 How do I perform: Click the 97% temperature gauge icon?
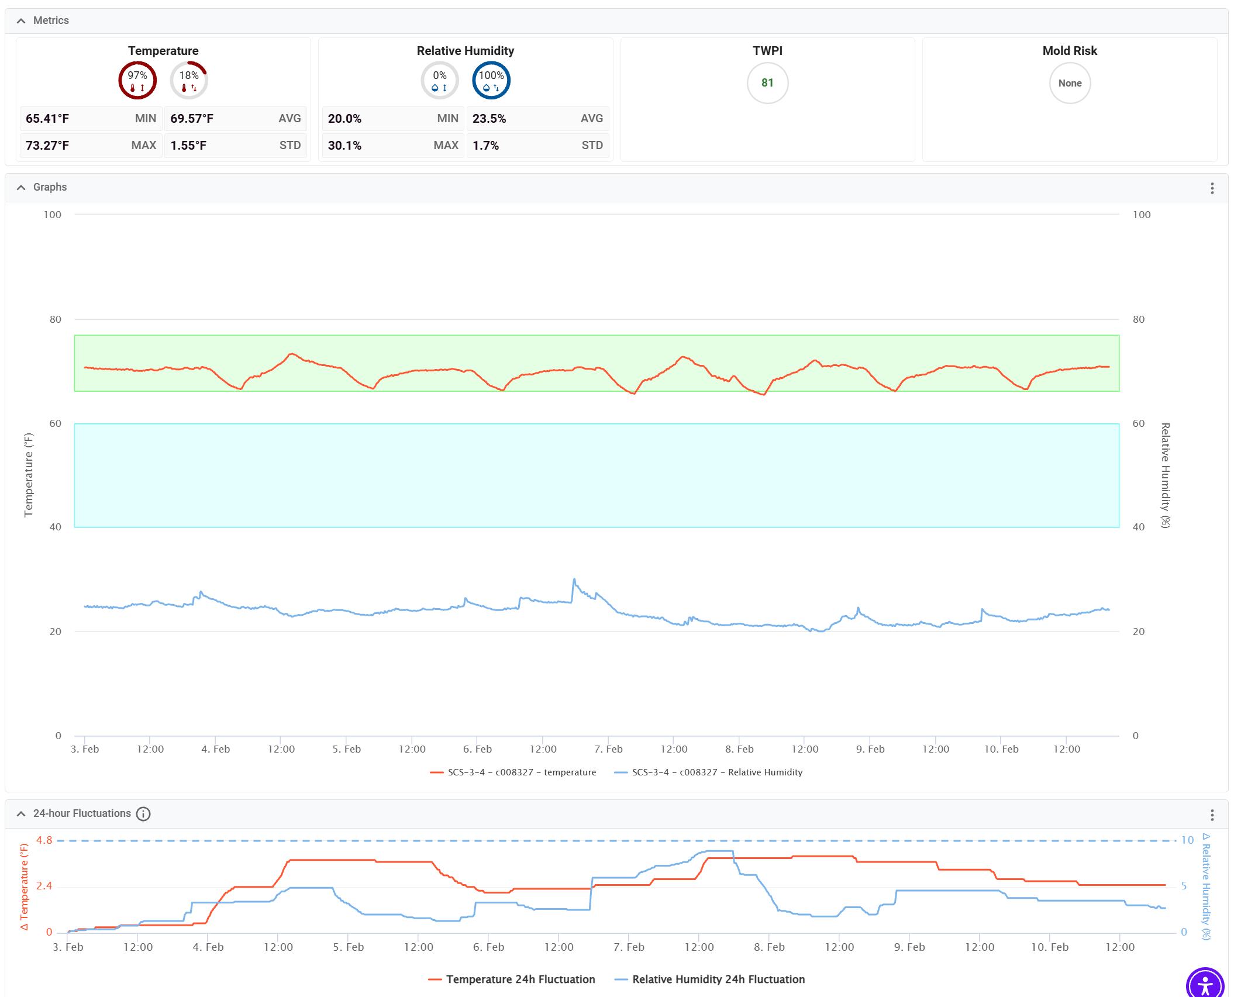(137, 81)
